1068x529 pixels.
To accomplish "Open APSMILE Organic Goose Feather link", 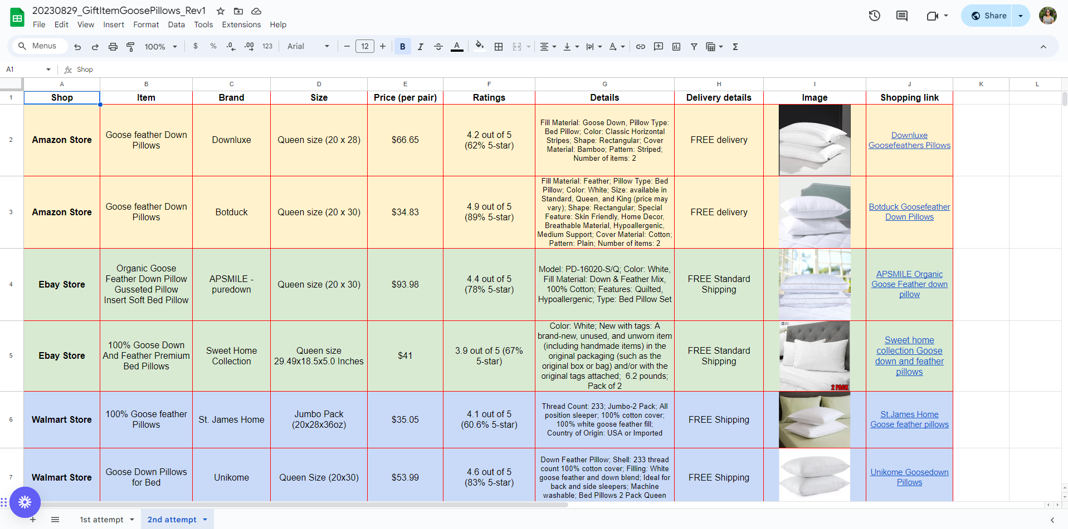I will [909, 284].
